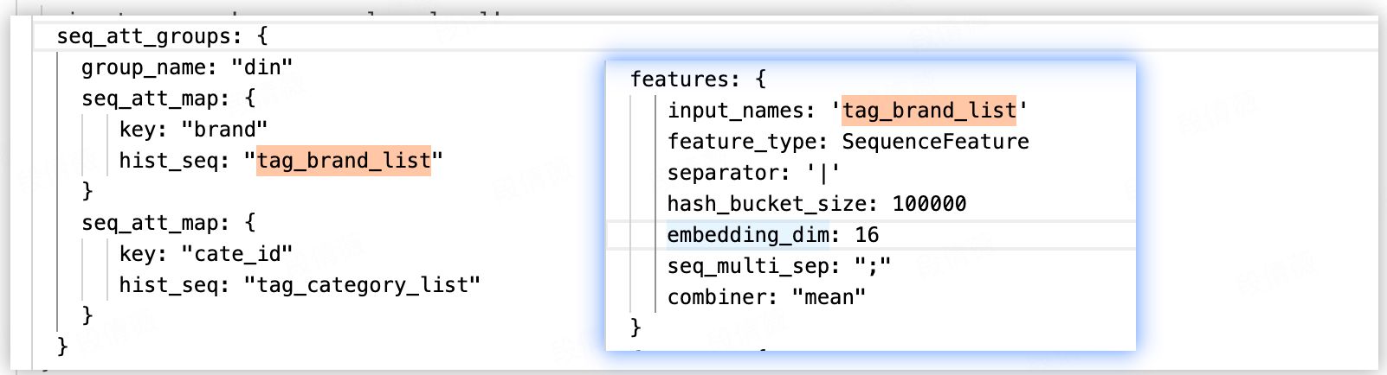Image resolution: width=1387 pixels, height=375 pixels.
Task: Click the key "brand" value
Action: [x=224, y=130]
